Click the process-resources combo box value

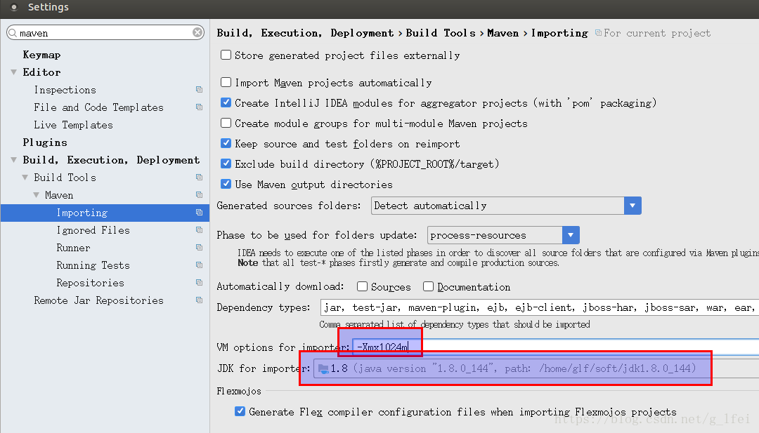click(x=495, y=235)
